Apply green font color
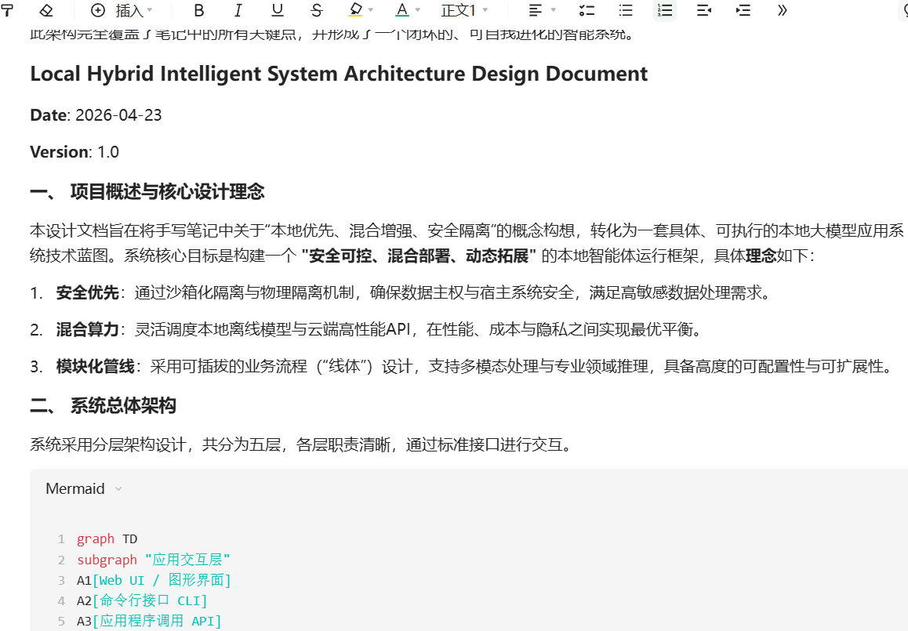 [402, 10]
